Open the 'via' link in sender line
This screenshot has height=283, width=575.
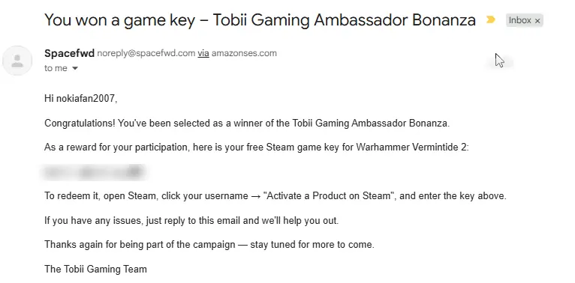point(203,53)
